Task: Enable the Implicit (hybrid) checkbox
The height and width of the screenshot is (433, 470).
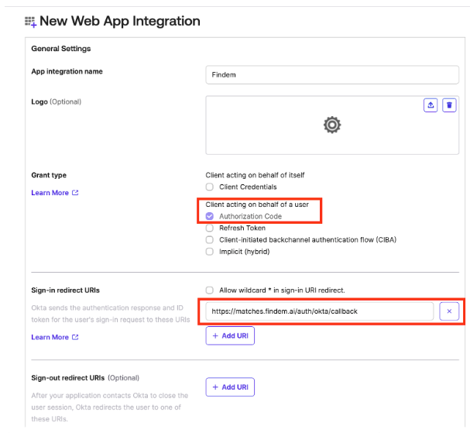Action: [x=210, y=251]
